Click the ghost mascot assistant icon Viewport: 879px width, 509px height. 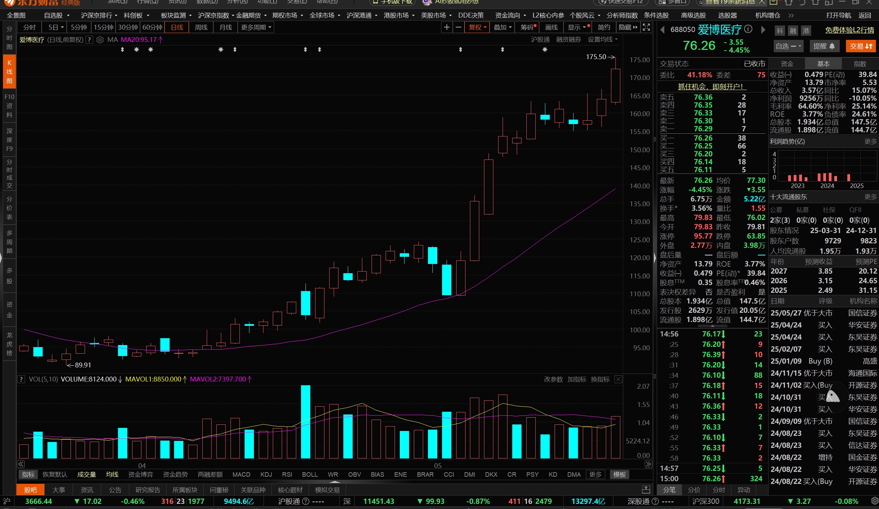pos(832,397)
